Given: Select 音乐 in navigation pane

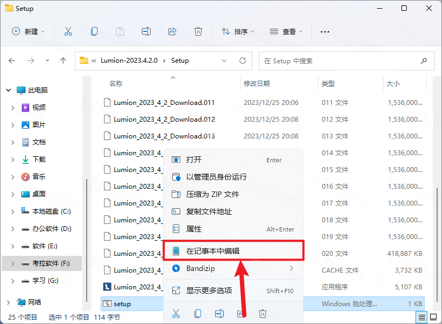Looking at the screenshot, I should 38,177.
